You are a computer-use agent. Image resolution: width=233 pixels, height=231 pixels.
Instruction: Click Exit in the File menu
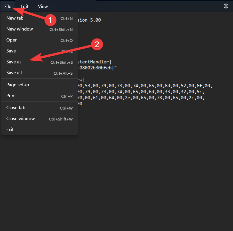coord(10,130)
